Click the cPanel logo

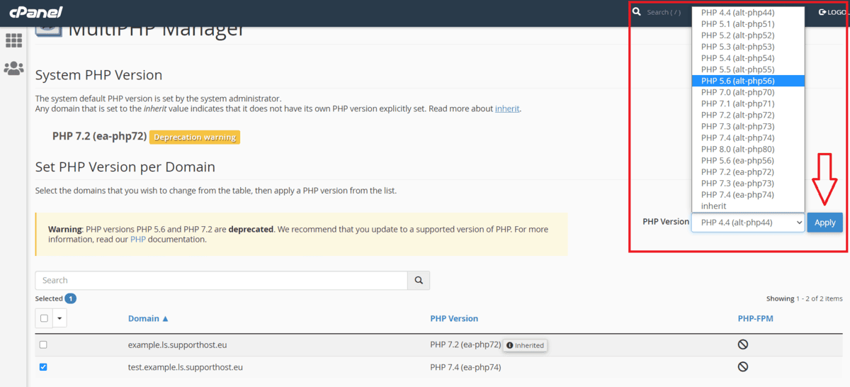pos(35,12)
